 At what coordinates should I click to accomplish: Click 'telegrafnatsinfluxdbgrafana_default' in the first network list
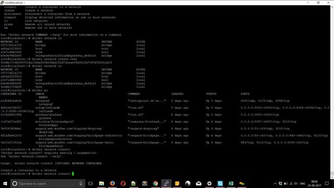point(66,56)
